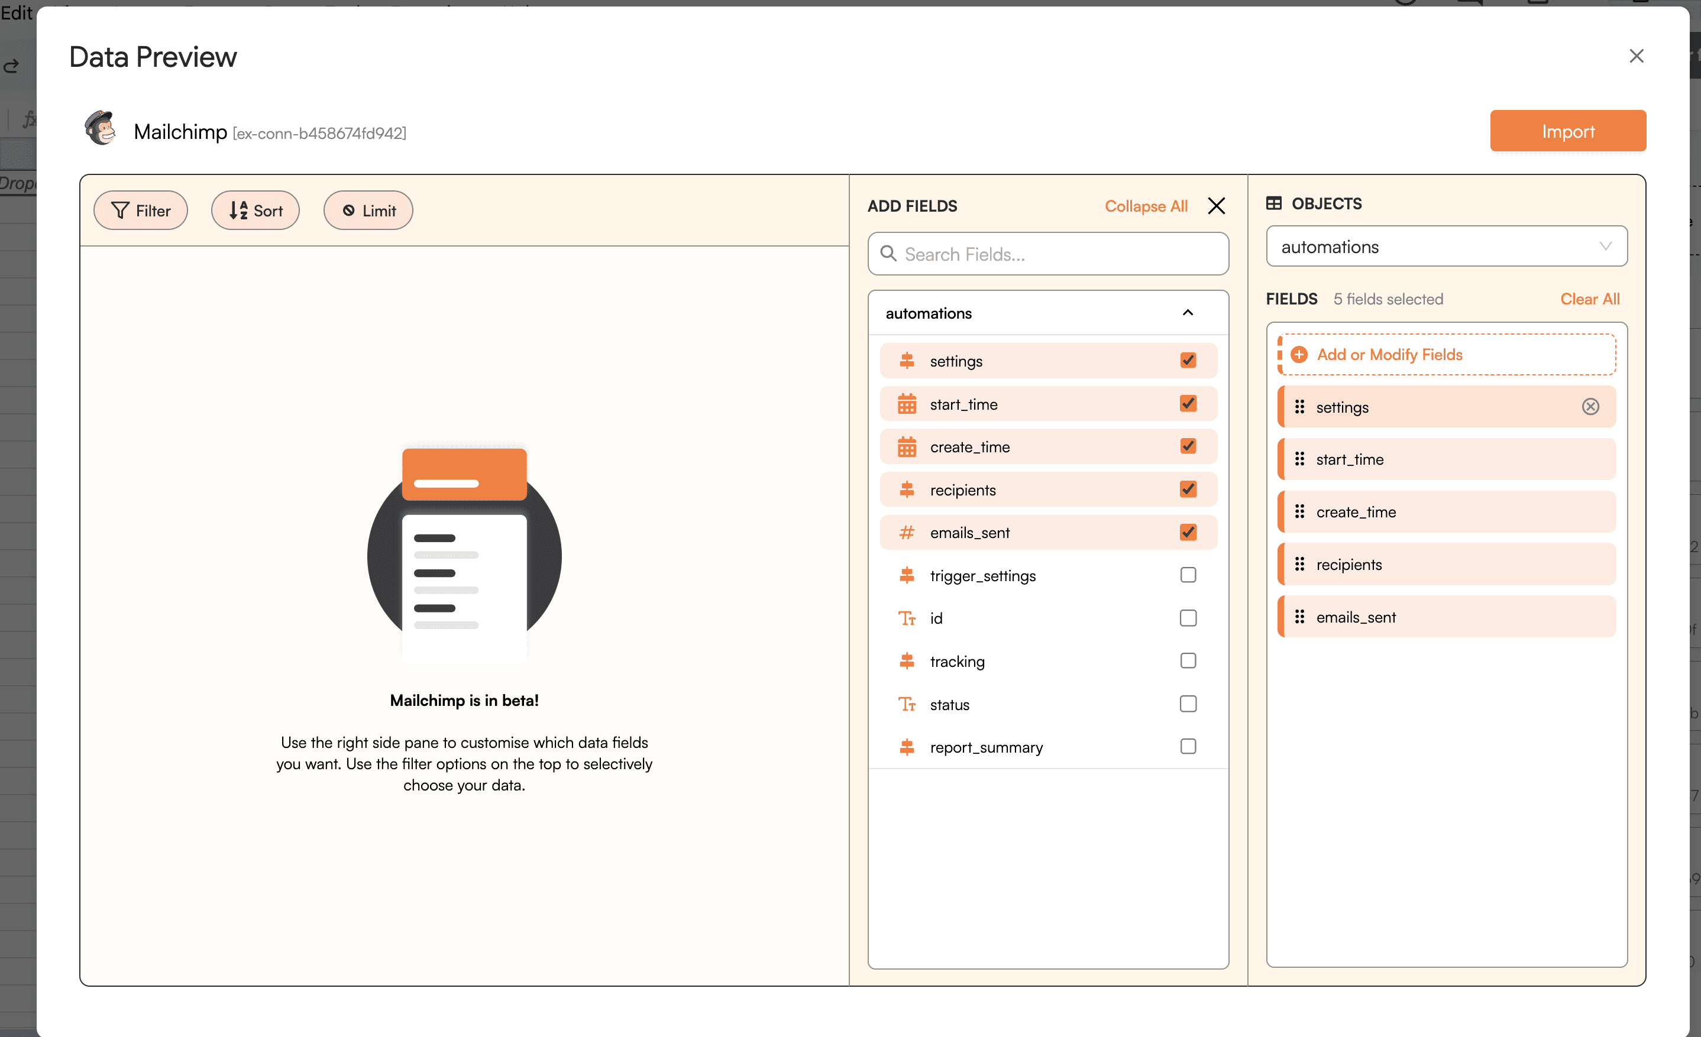Viewport: 1701px width, 1037px height.
Task: Disable the emails_sent field checkbox
Action: (1187, 533)
